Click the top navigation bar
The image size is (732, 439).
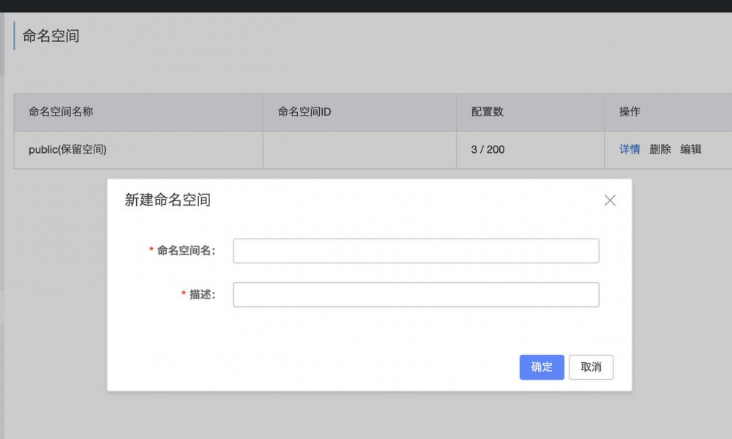tap(366, 6)
